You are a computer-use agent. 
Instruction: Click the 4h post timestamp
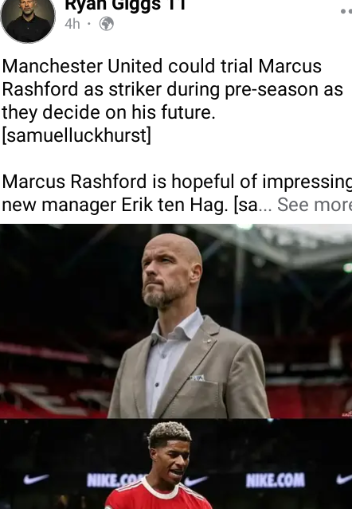click(x=72, y=24)
